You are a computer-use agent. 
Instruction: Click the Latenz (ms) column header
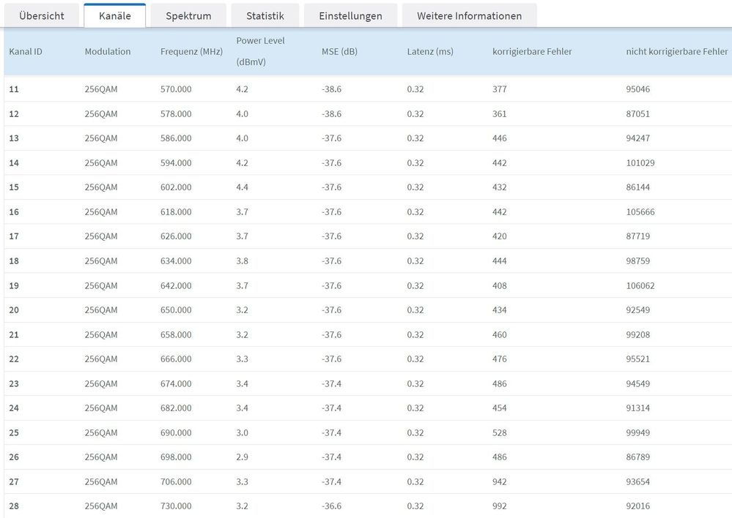tap(430, 52)
